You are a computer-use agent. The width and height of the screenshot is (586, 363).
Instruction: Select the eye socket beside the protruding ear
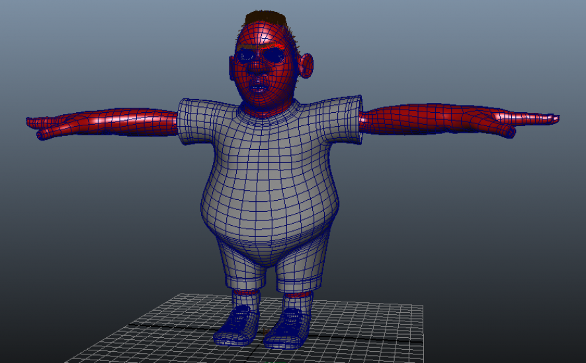pyautogui.click(x=274, y=57)
